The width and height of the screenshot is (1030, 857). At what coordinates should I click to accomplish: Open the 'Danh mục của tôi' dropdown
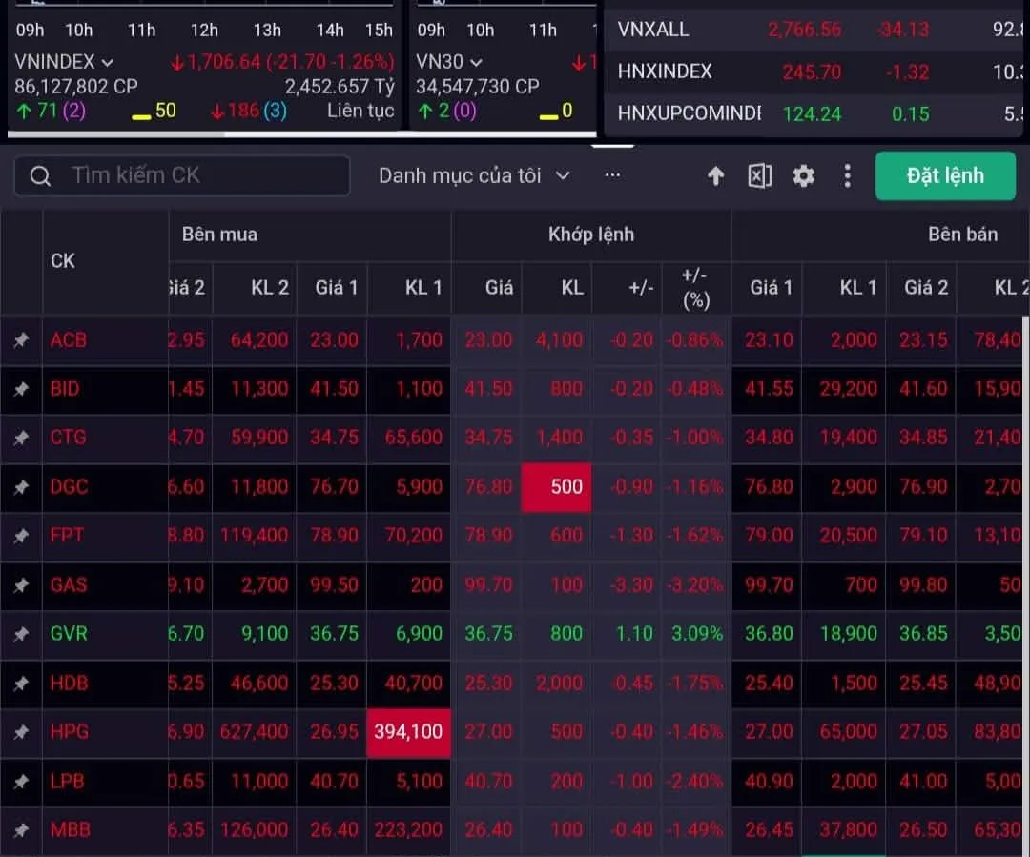474,175
